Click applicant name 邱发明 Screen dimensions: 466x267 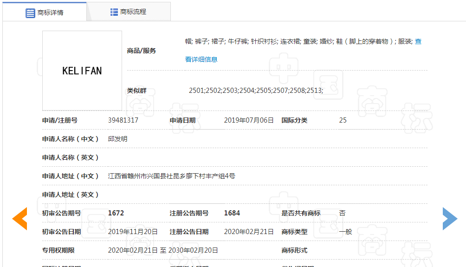[x=117, y=139]
